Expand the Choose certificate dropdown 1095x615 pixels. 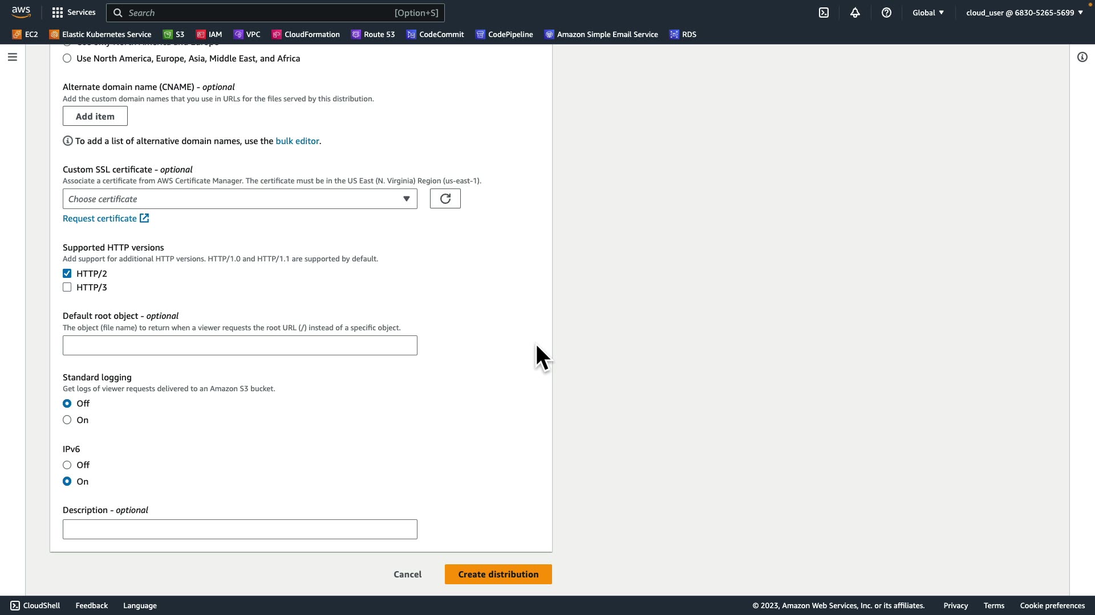[240, 199]
